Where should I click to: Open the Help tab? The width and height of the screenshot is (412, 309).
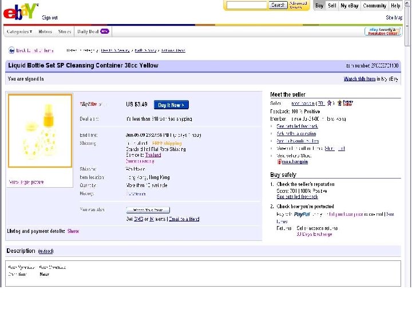tap(395, 6)
